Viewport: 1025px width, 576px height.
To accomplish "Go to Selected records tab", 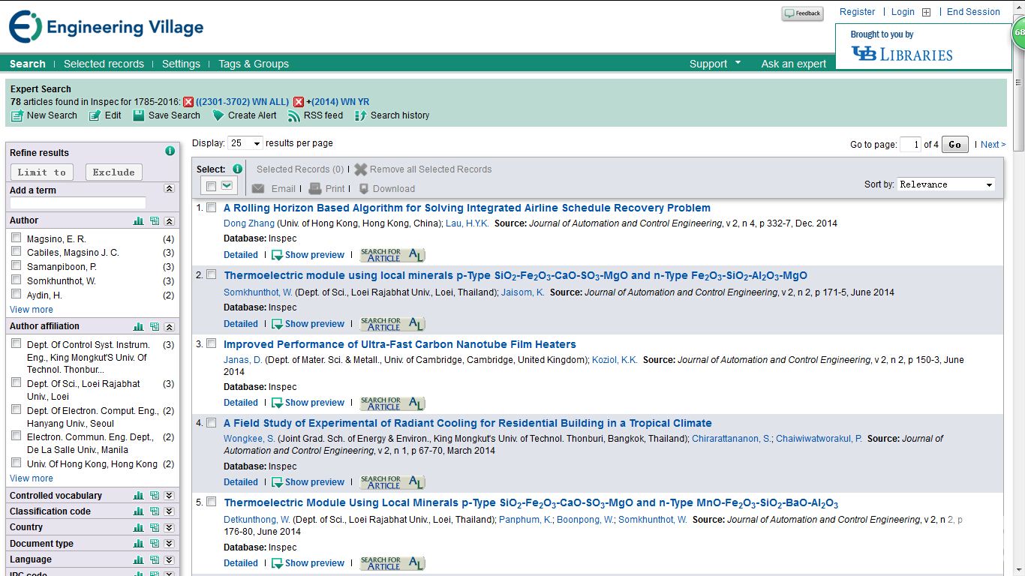I will coord(104,64).
